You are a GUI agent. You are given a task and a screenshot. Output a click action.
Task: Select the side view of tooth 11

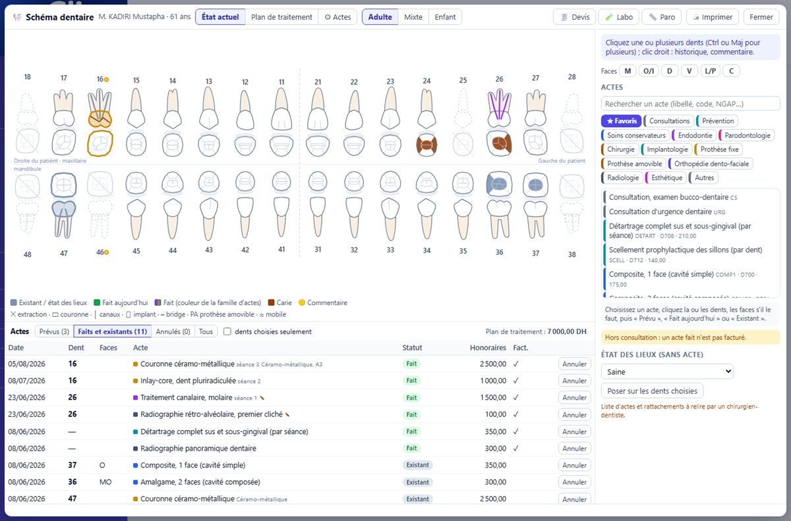pos(281,109)
